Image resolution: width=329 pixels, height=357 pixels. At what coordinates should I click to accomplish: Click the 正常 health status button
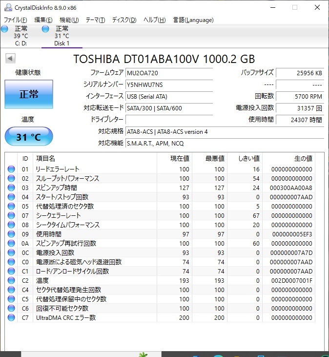point(29,94)
